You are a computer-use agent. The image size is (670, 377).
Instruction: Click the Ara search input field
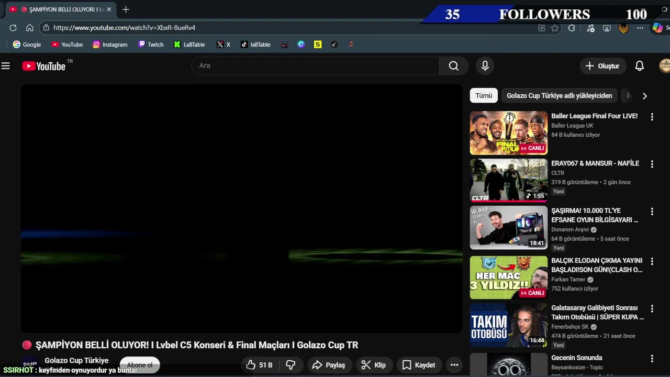pos(315,66)
